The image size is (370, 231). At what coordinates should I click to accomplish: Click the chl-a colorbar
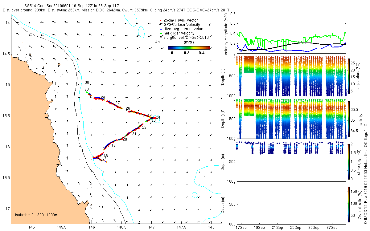(349, 161)
